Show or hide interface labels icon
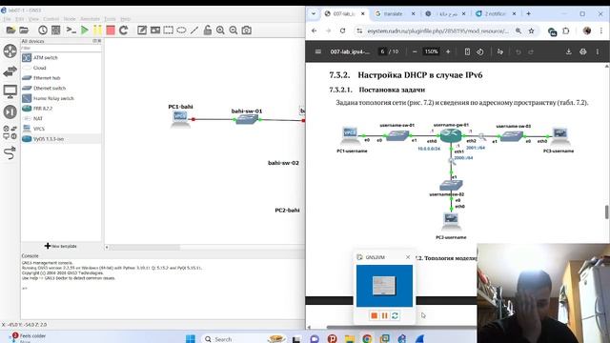The height and width of the screenshot is (343, 610). 56,30
